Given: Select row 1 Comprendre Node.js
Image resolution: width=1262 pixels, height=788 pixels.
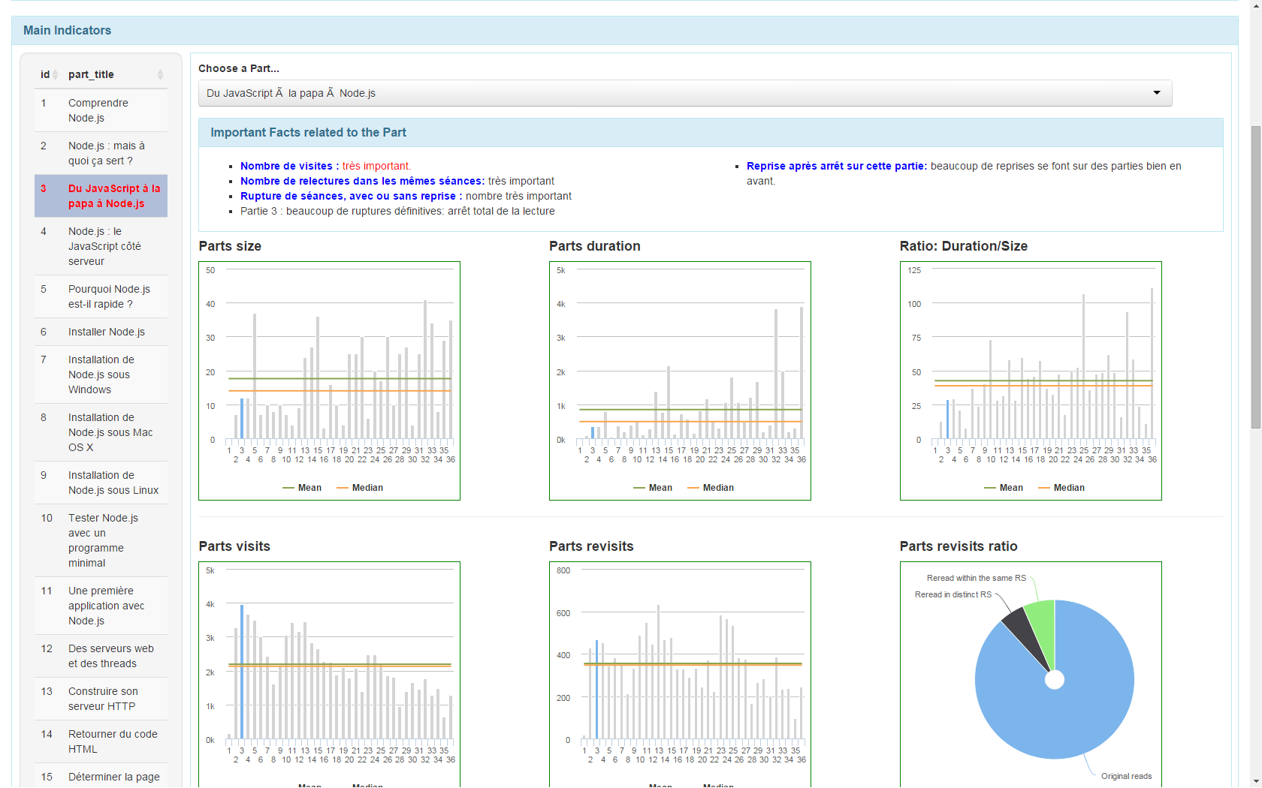Looking at the screenshot, I should (x=101, y=110).
